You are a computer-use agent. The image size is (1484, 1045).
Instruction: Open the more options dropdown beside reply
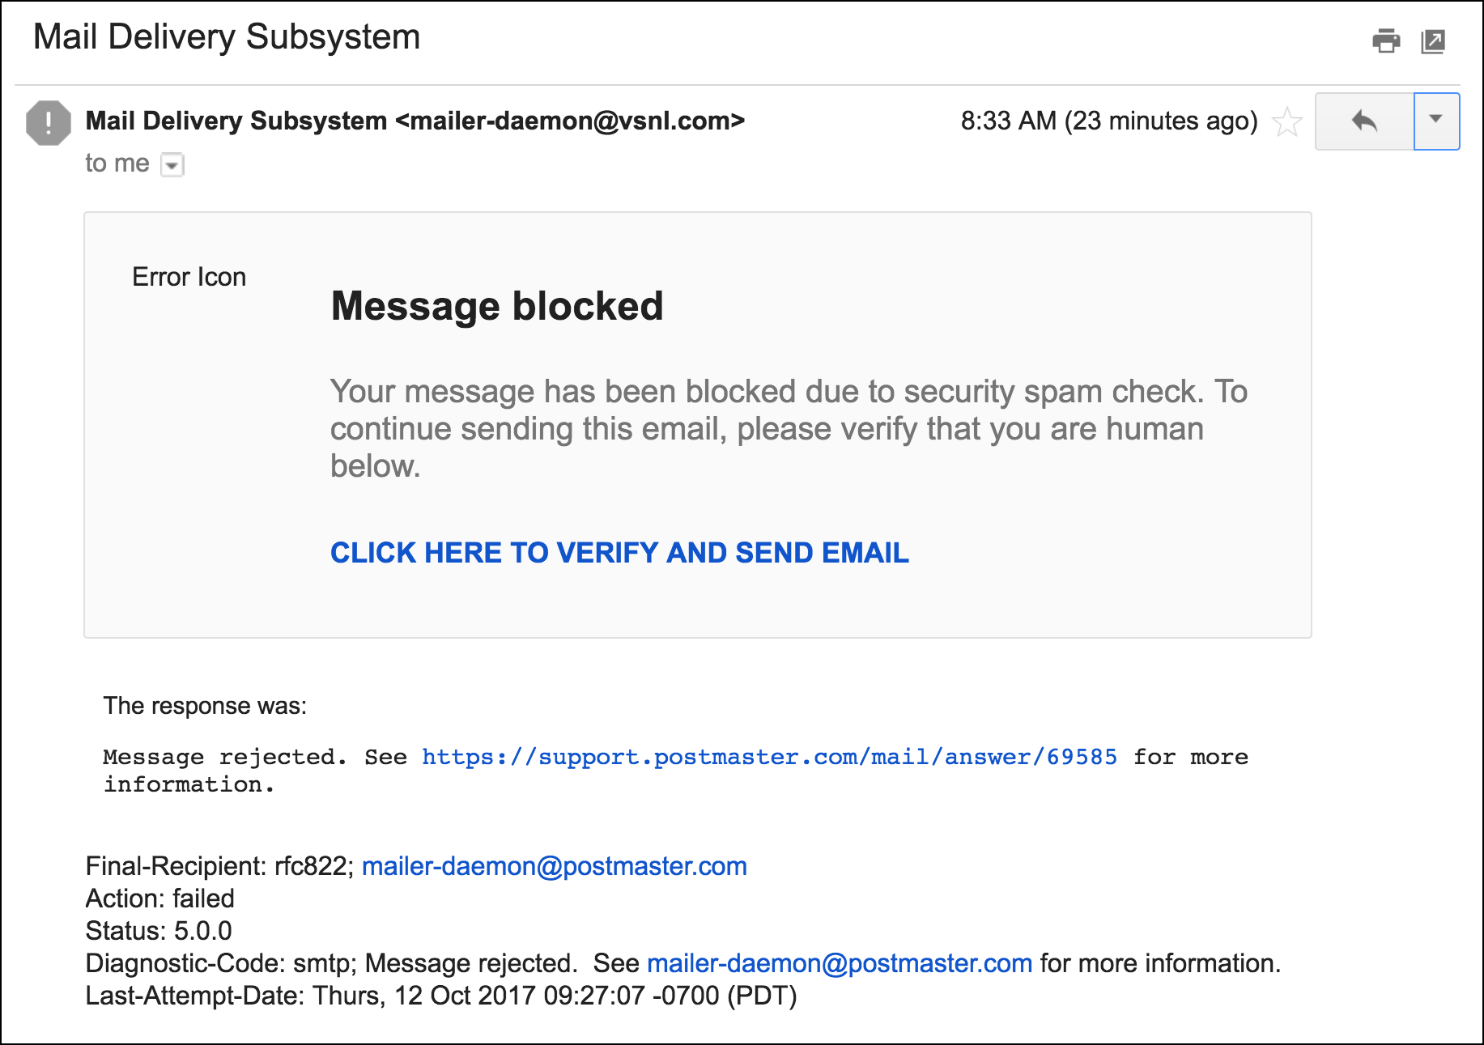tap(1436, 121)
